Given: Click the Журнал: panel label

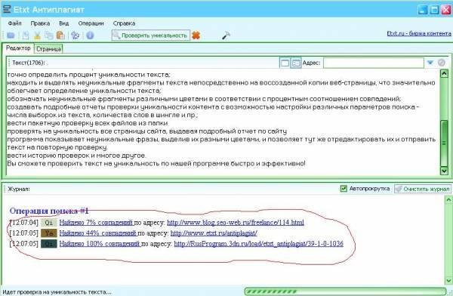Looking at the screenshot, I should pyautogui.click(x=19, y=189).
